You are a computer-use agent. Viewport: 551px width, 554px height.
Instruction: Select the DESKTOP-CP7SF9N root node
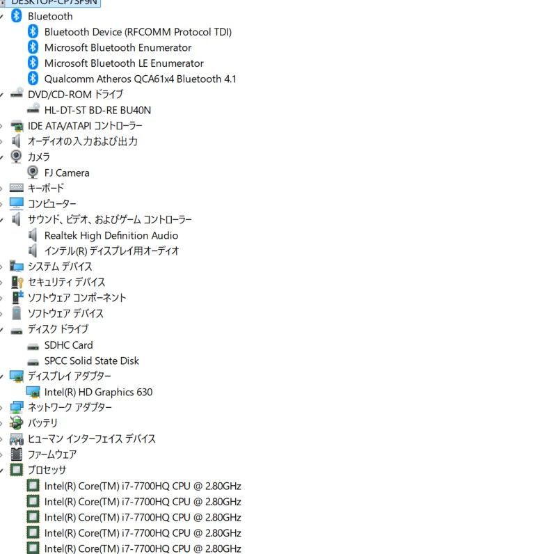[54, 3]
